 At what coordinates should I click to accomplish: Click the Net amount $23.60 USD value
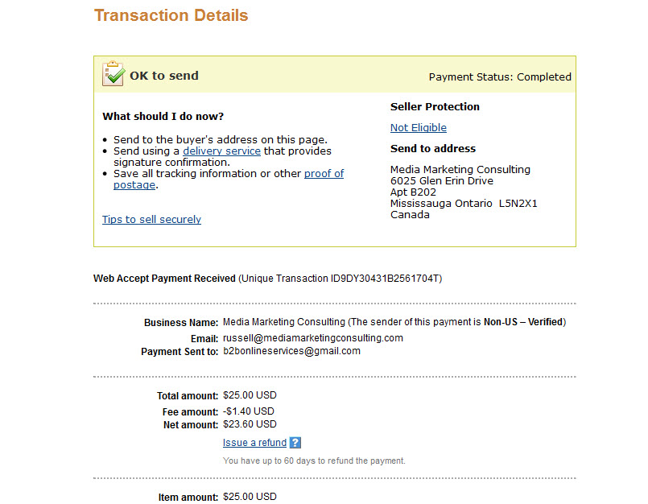250,424
